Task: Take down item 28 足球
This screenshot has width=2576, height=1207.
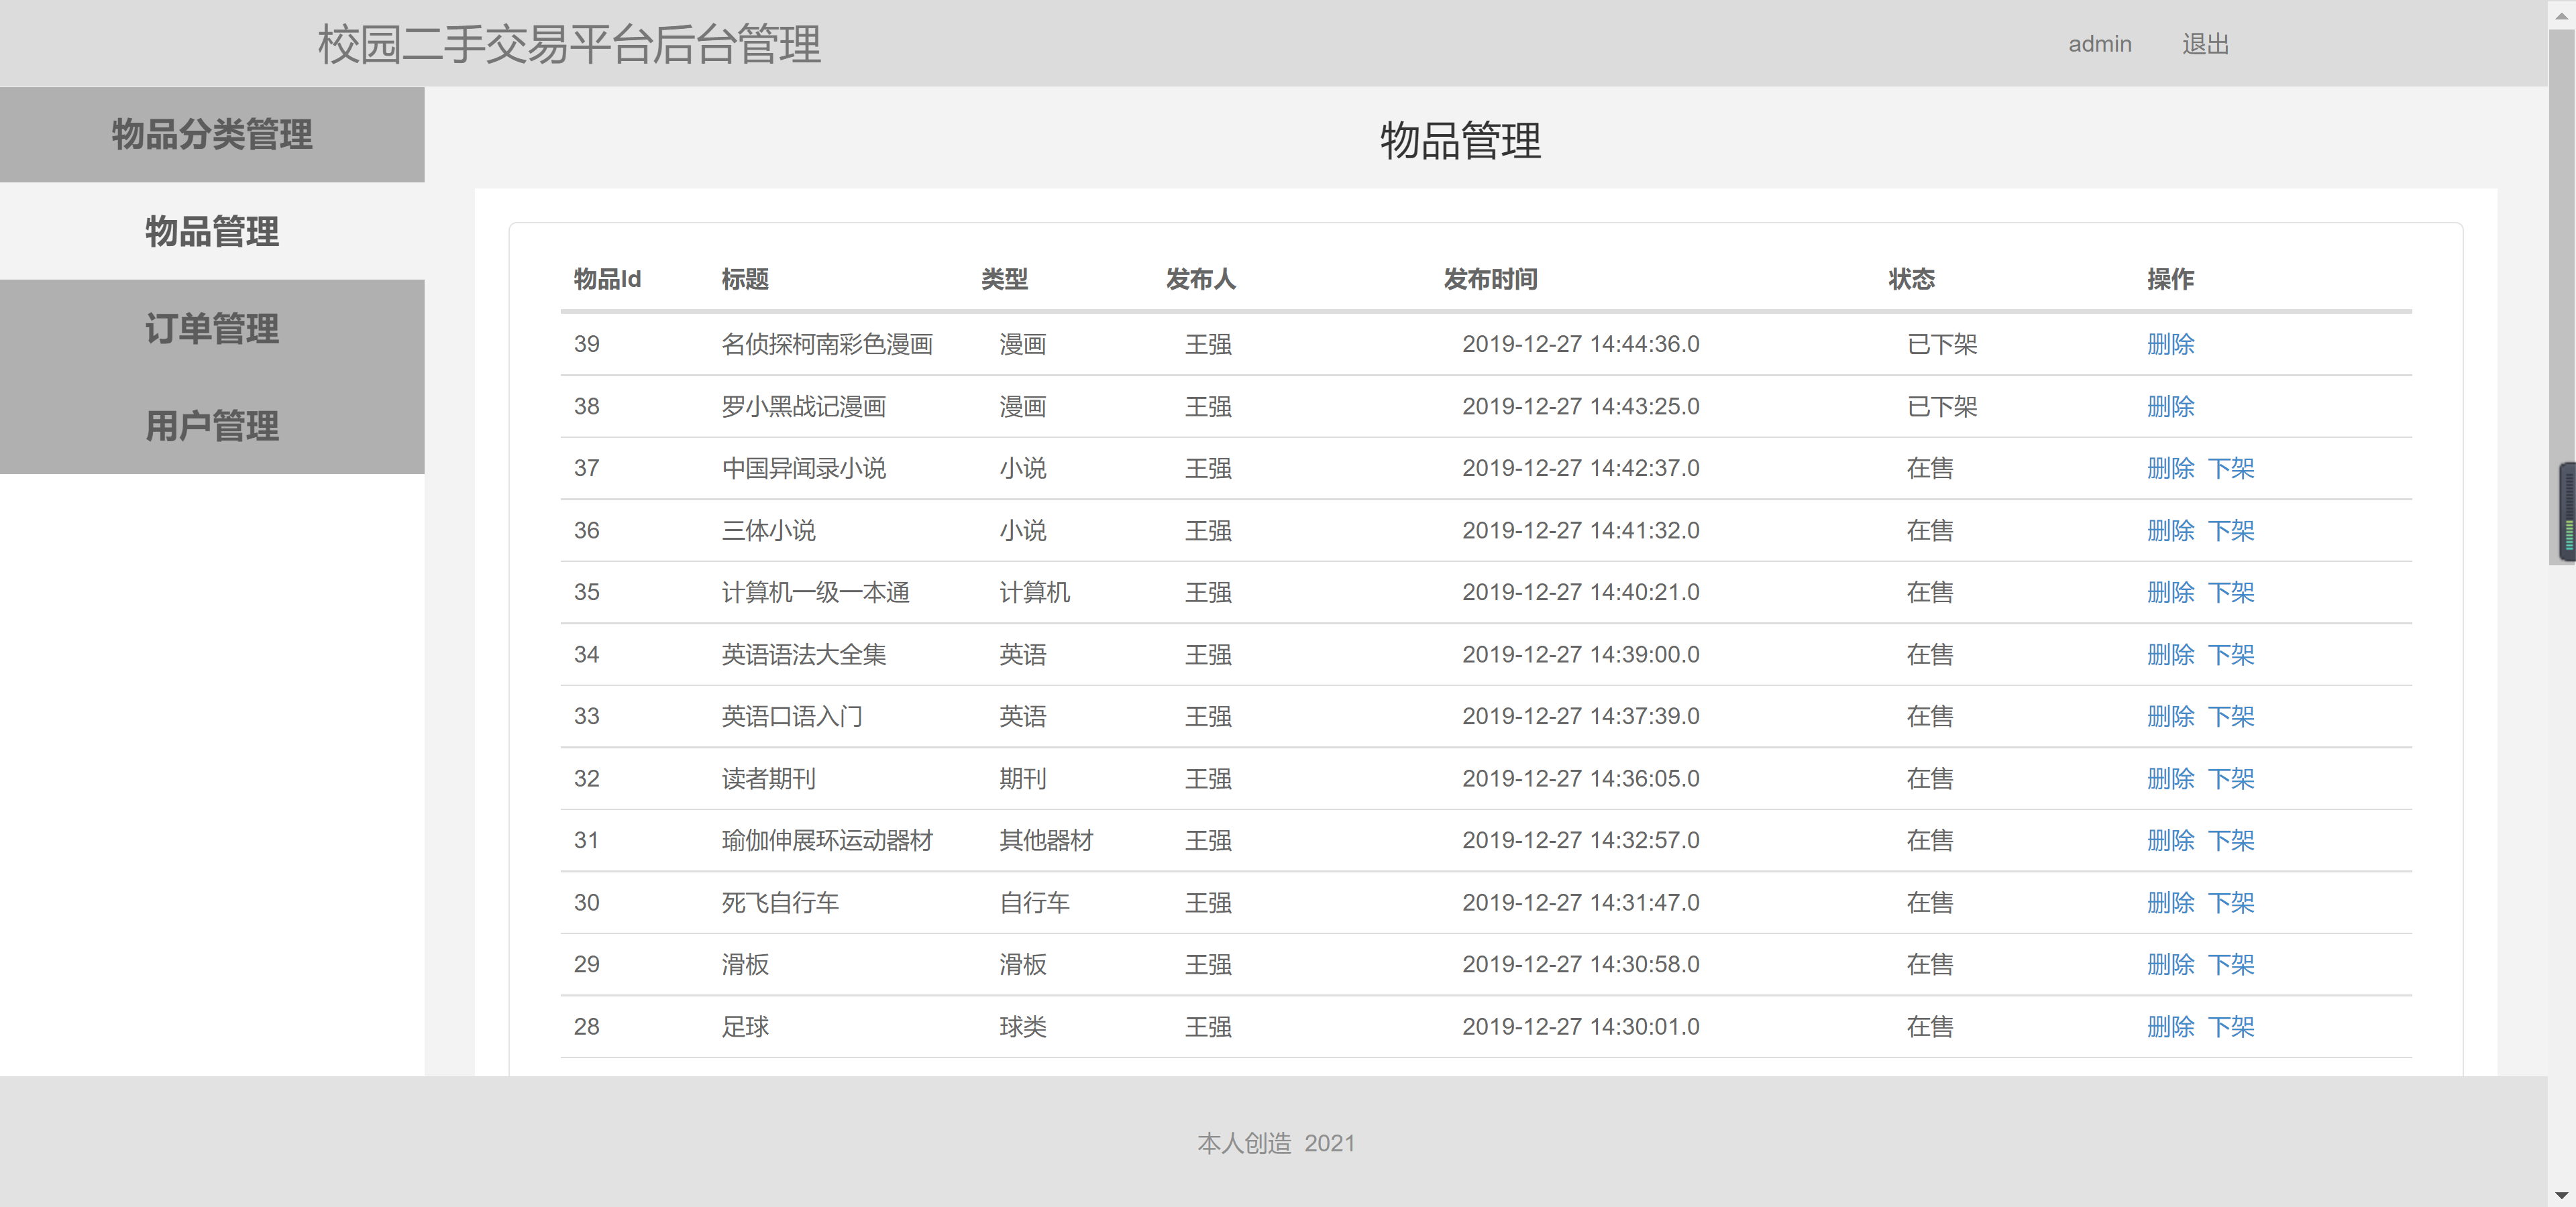Action: coord(2230,1026)
